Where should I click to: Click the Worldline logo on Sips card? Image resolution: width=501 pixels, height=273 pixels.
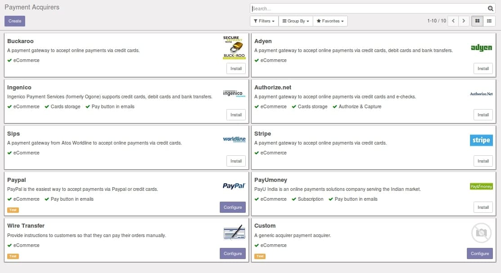click(x=234, y=139)
